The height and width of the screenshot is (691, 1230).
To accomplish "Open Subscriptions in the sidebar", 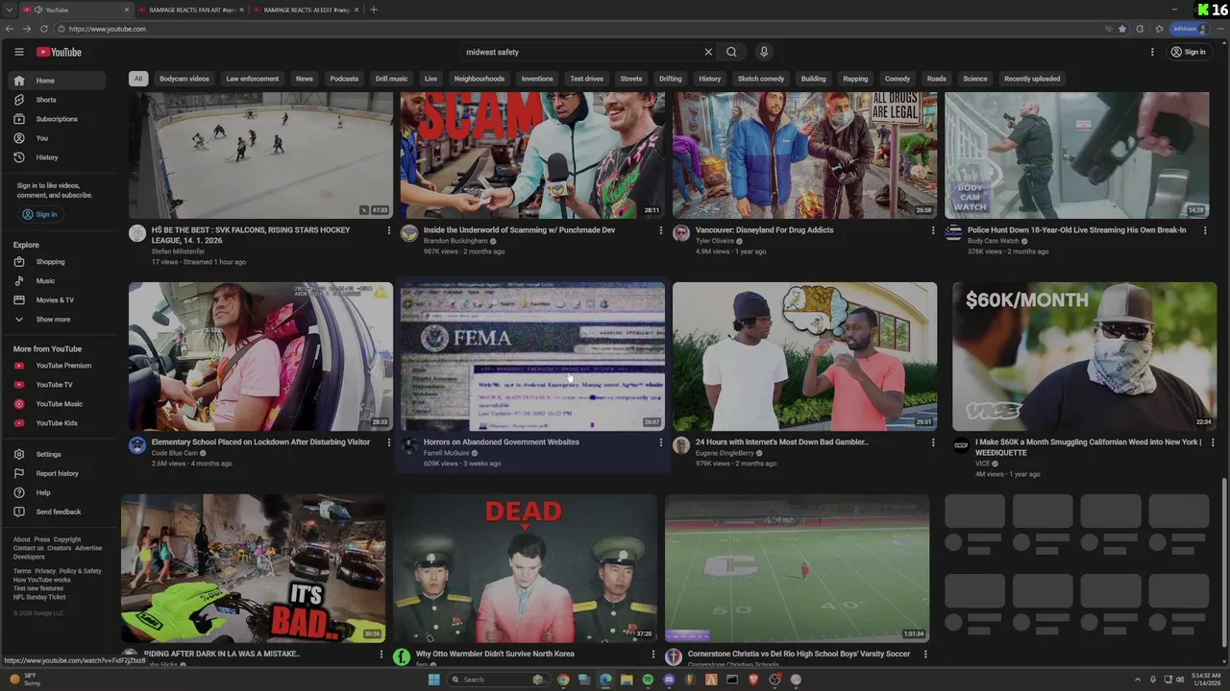I will click(57, 119).
